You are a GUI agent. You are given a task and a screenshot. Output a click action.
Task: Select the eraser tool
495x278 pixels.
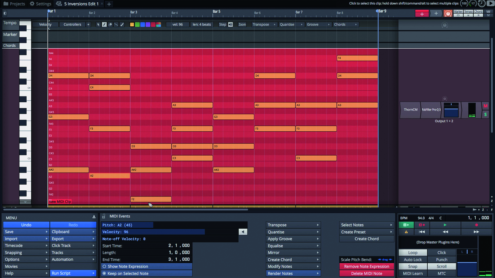pyautogui.click(x=110, y=24)
